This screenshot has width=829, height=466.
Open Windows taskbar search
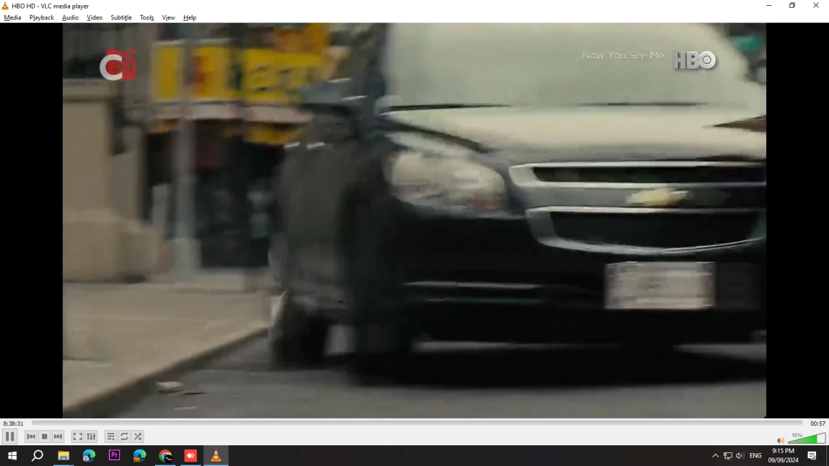tap(38, 456)
